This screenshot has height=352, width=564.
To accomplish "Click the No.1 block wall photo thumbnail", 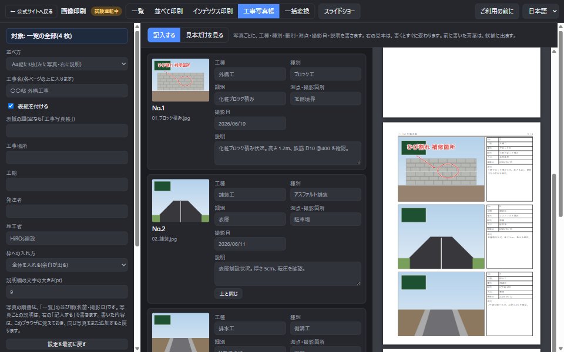I will point(180,80).
